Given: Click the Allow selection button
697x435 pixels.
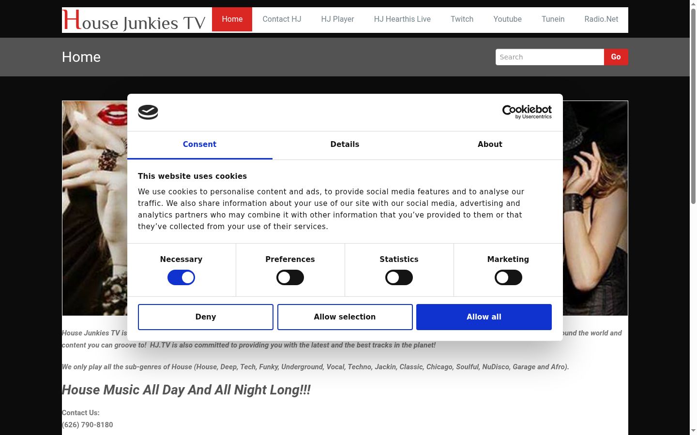Looking at the screenshot, I should point(345,317).
